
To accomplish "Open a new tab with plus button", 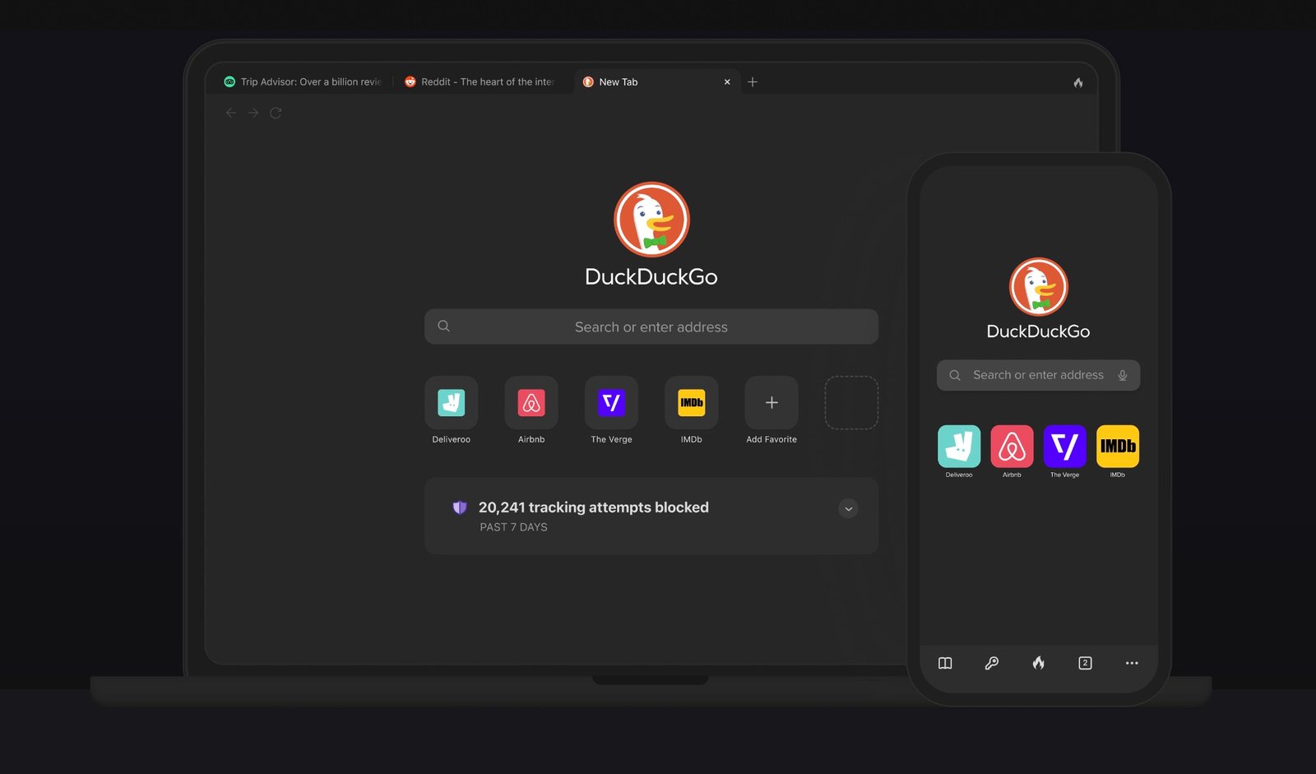I will click(753, 82).
